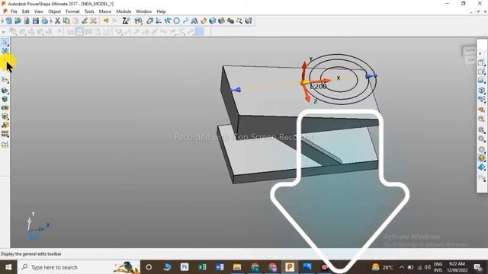Click the analysis graph icon in left sidebar

[5, 145]
